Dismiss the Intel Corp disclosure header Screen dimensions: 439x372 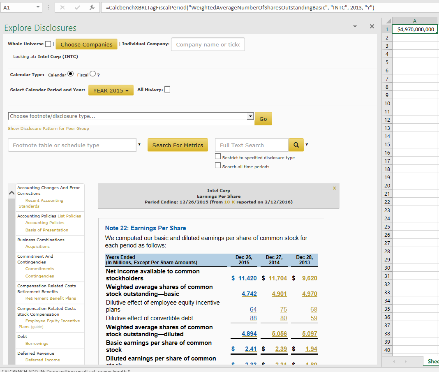[x=334, y=188]
